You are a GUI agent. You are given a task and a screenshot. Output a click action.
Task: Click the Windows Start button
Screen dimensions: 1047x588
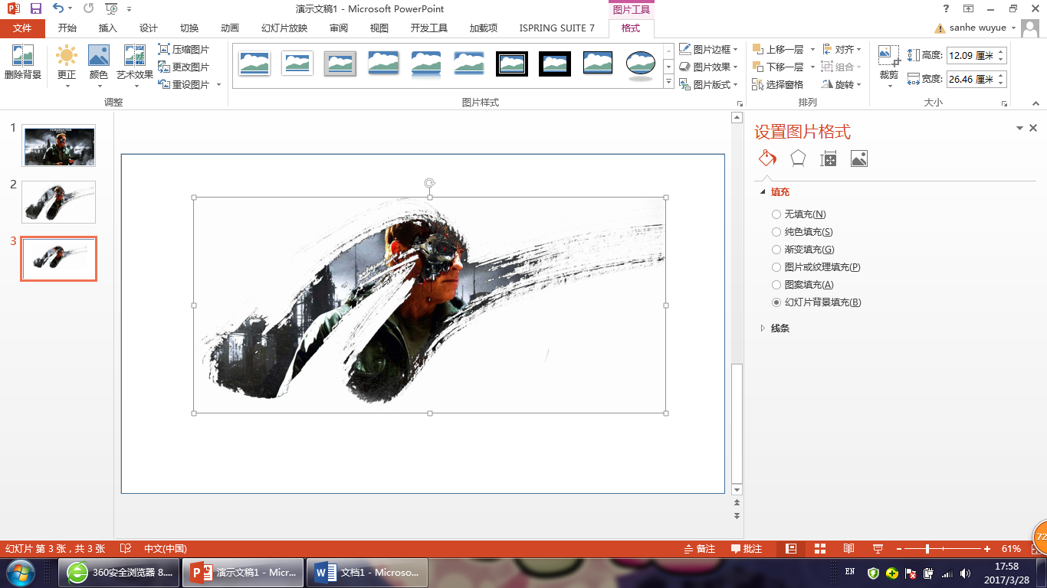pos(21,573)
